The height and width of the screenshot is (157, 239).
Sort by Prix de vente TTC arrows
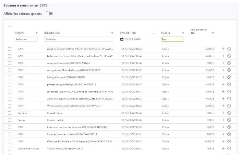pyautogui.click(x=213, y=33)
